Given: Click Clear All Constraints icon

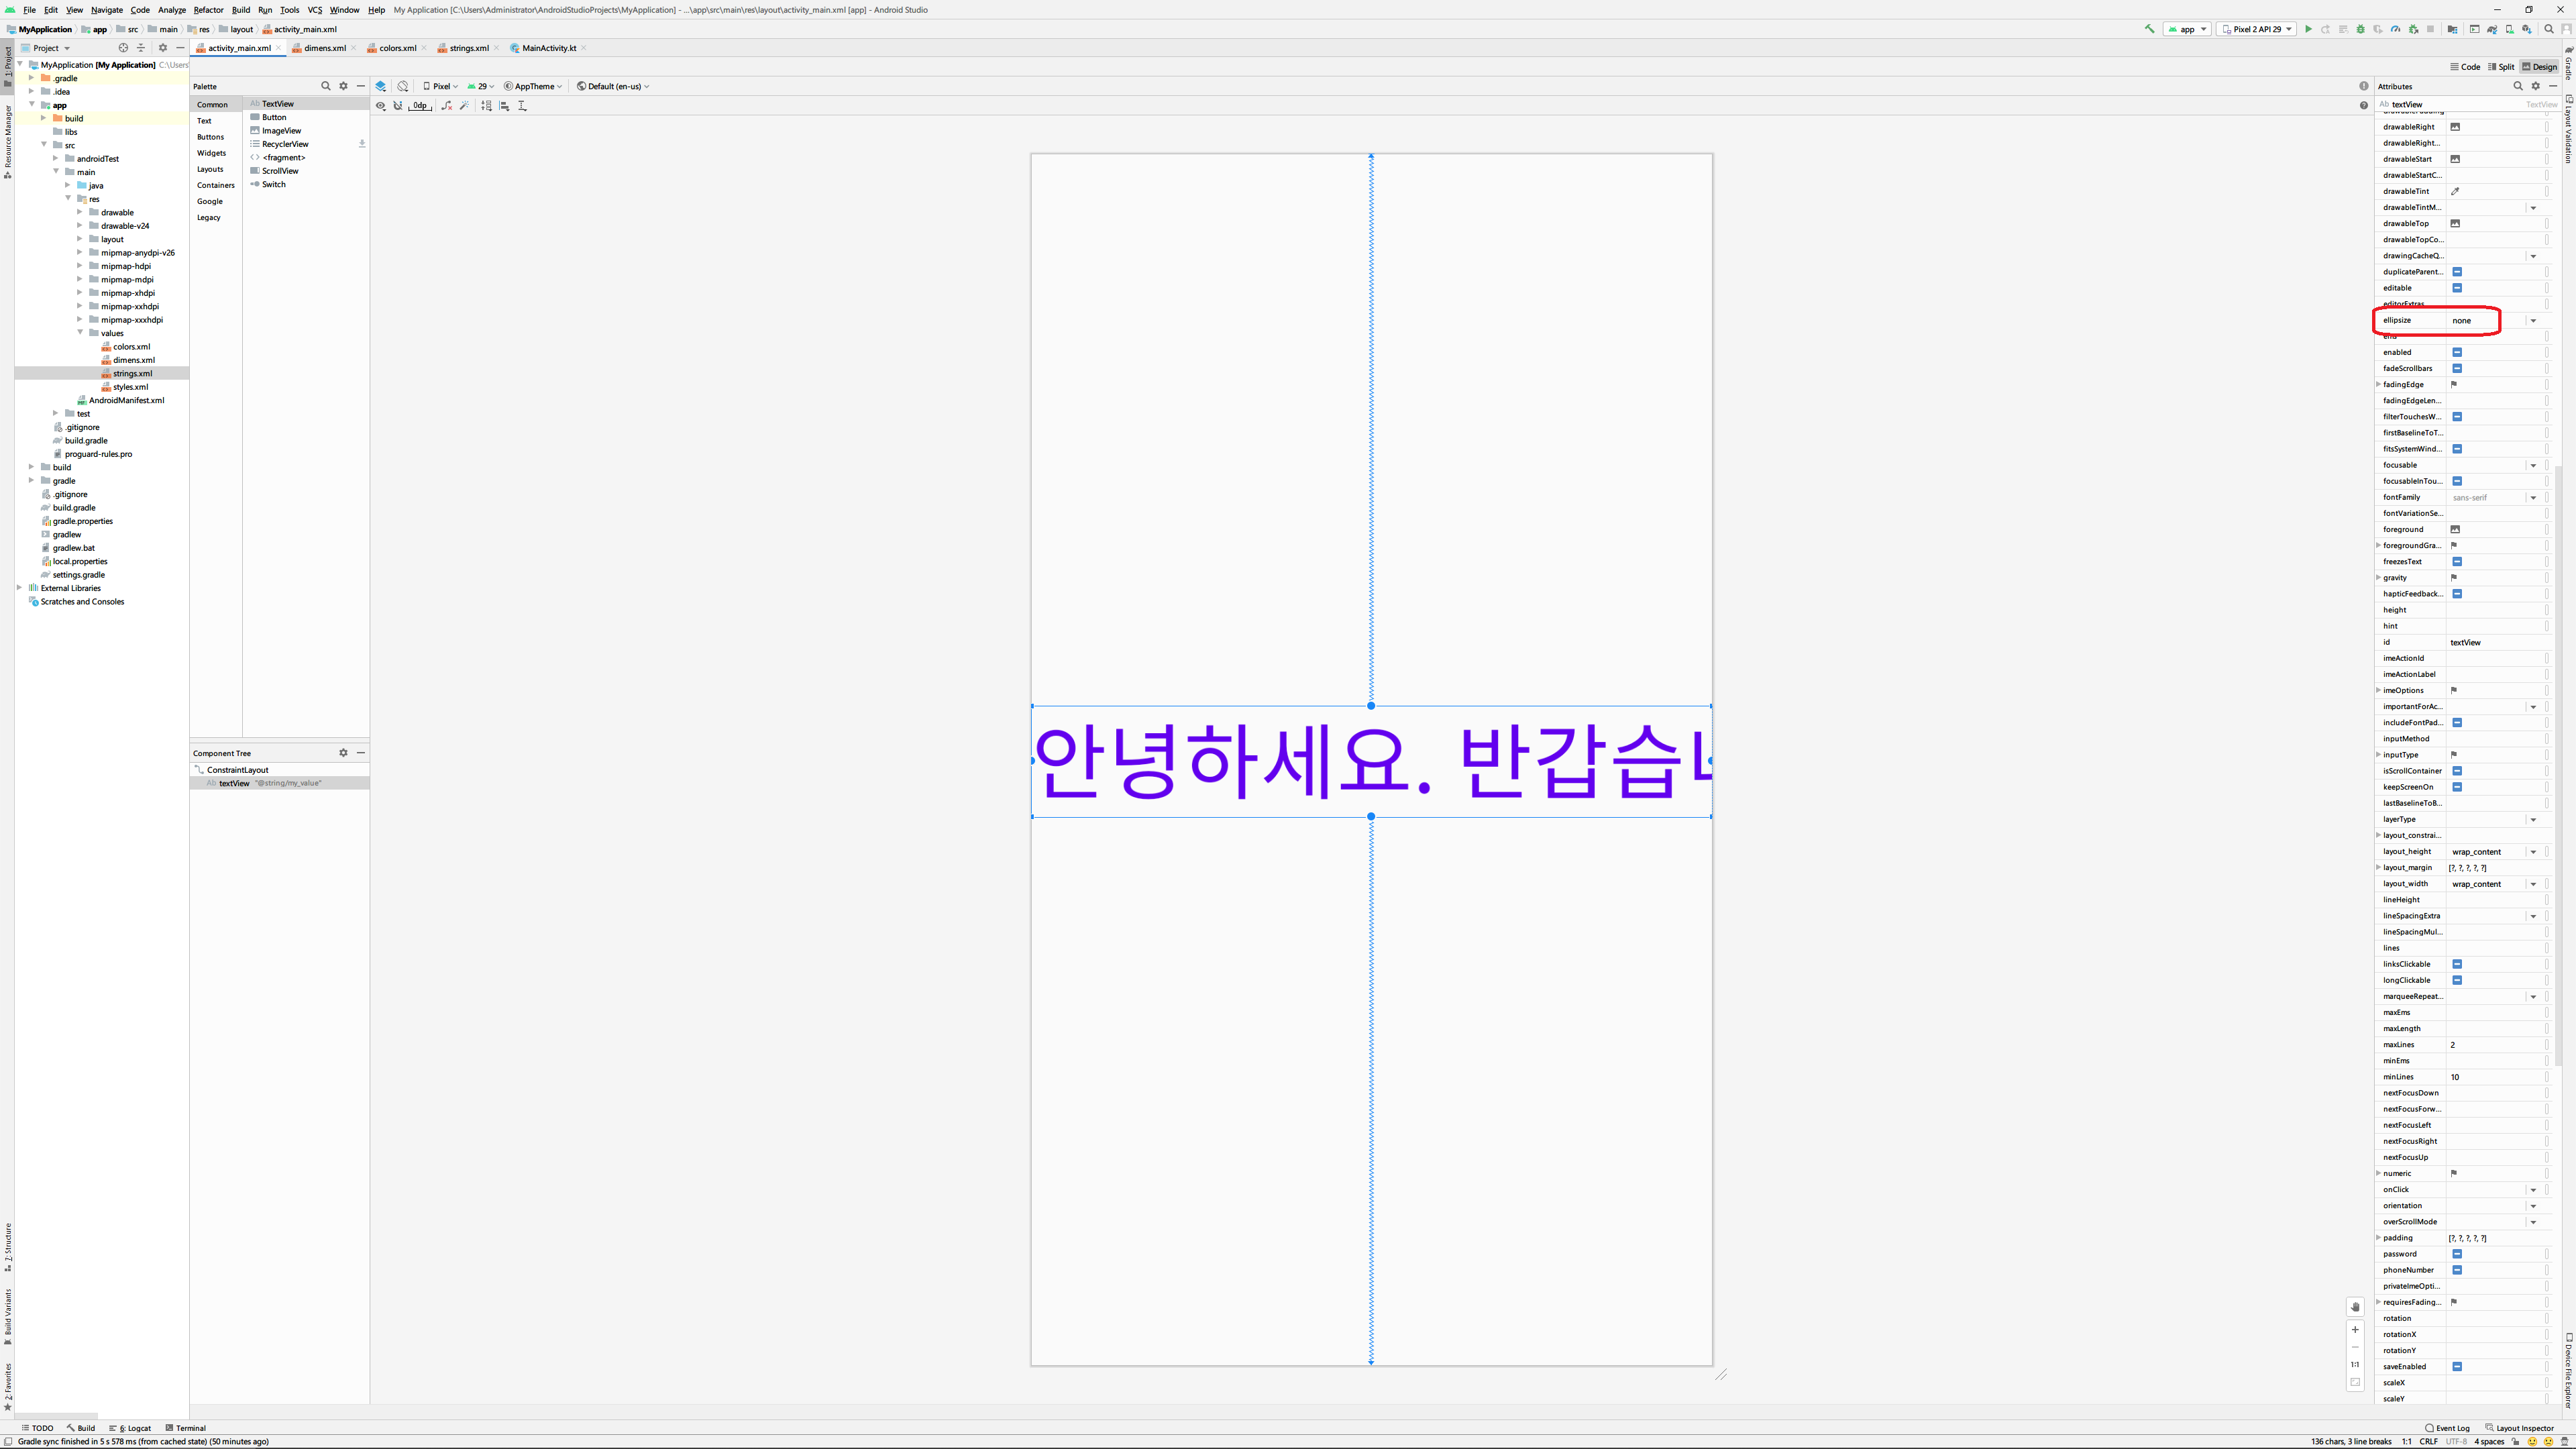Looking at the screenshot, I should (x=446, y=106).
